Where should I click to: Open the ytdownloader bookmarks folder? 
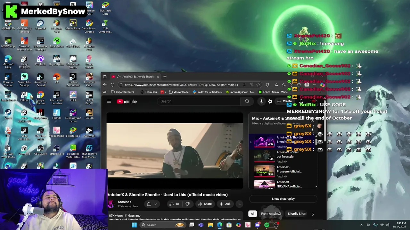pyautogui.click(x=179, y=92)
